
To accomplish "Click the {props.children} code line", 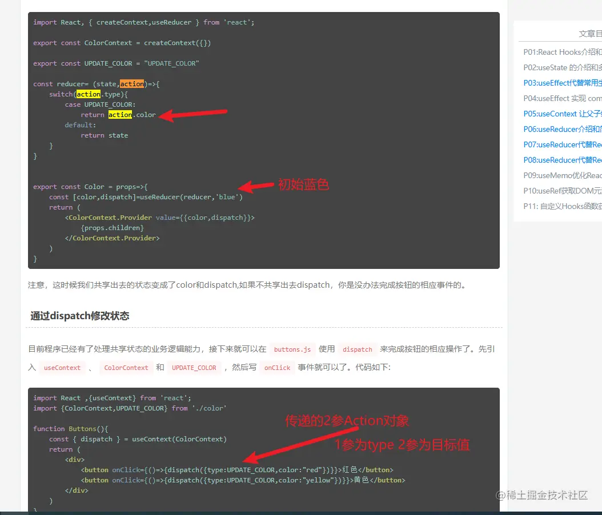I will pos(112,228).
